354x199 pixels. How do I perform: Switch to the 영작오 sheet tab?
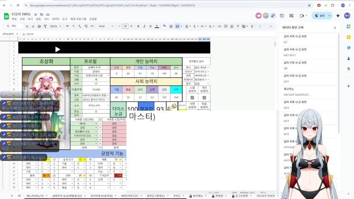(156, 196)
